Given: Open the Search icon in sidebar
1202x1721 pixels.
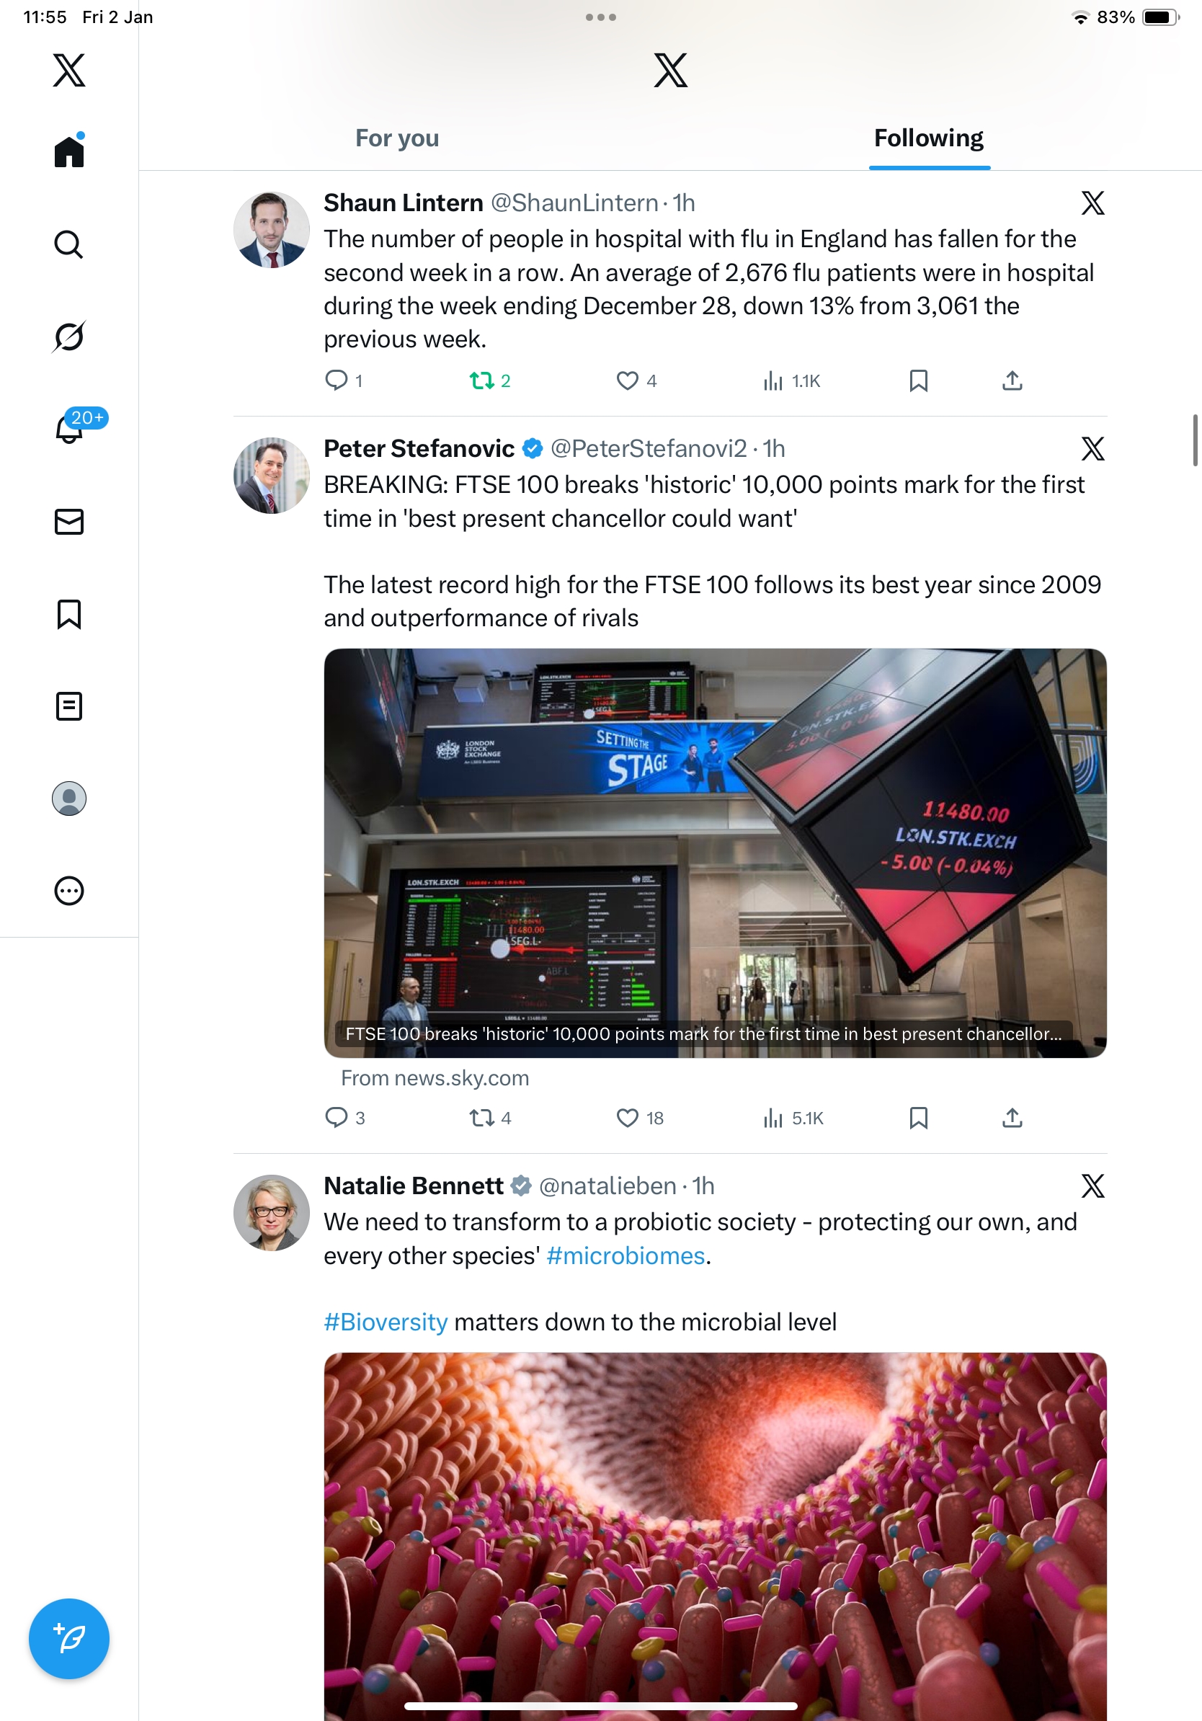Looking at the screenshot, I should pos(69,244).
